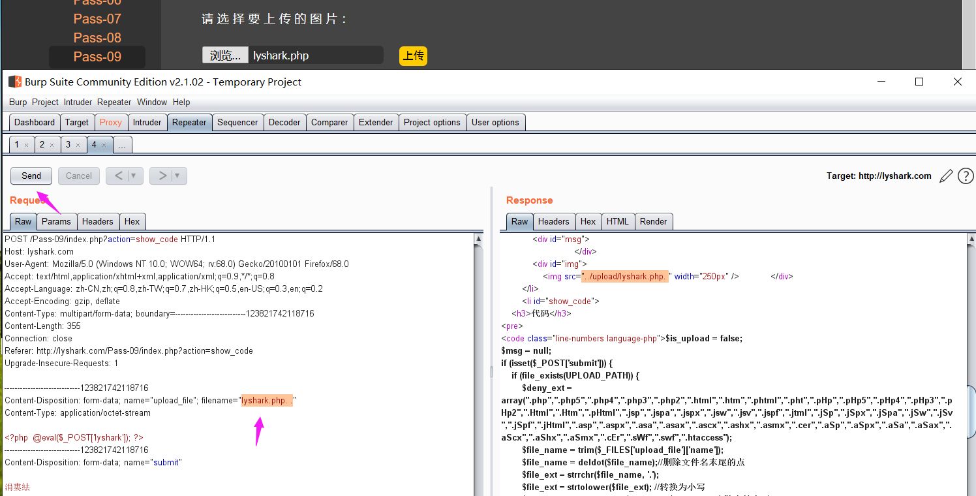Switch to the Extender tab
The width and height of the screenshot is (976, 496).
point(376,122)
